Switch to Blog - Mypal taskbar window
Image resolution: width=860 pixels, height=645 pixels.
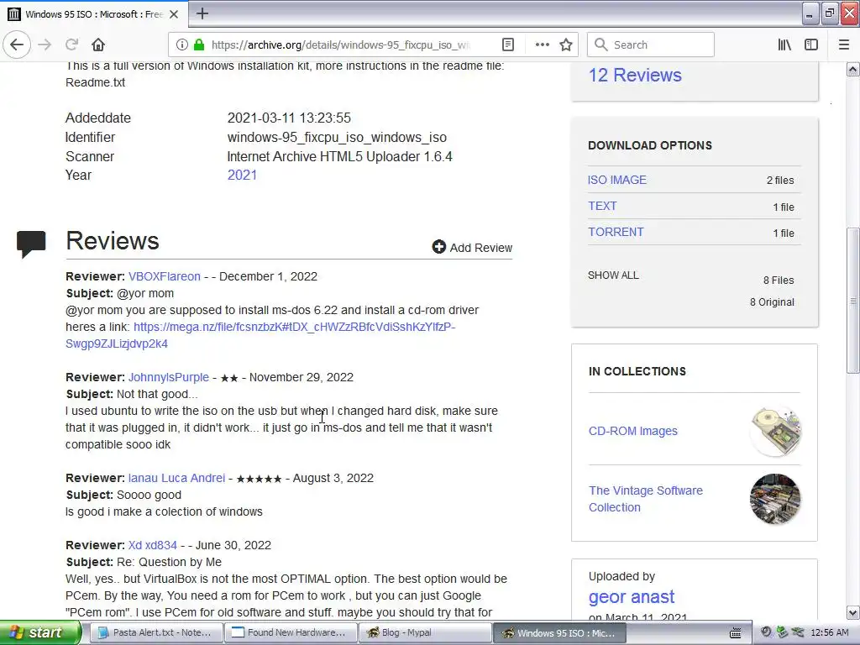click(425, 632)
